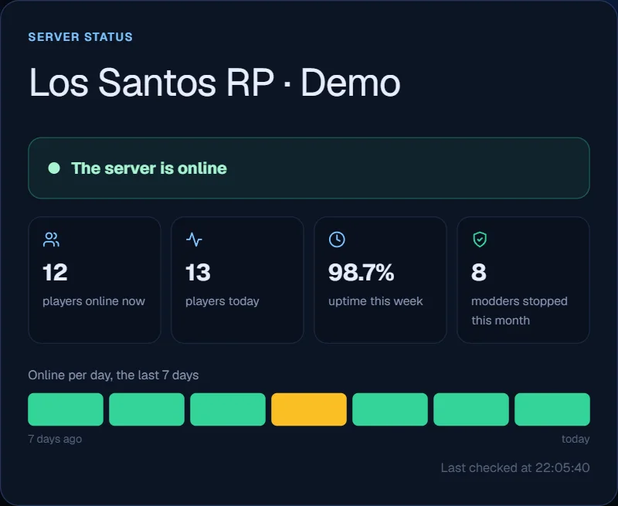Click the 'today' axis label

click(576, 439)
